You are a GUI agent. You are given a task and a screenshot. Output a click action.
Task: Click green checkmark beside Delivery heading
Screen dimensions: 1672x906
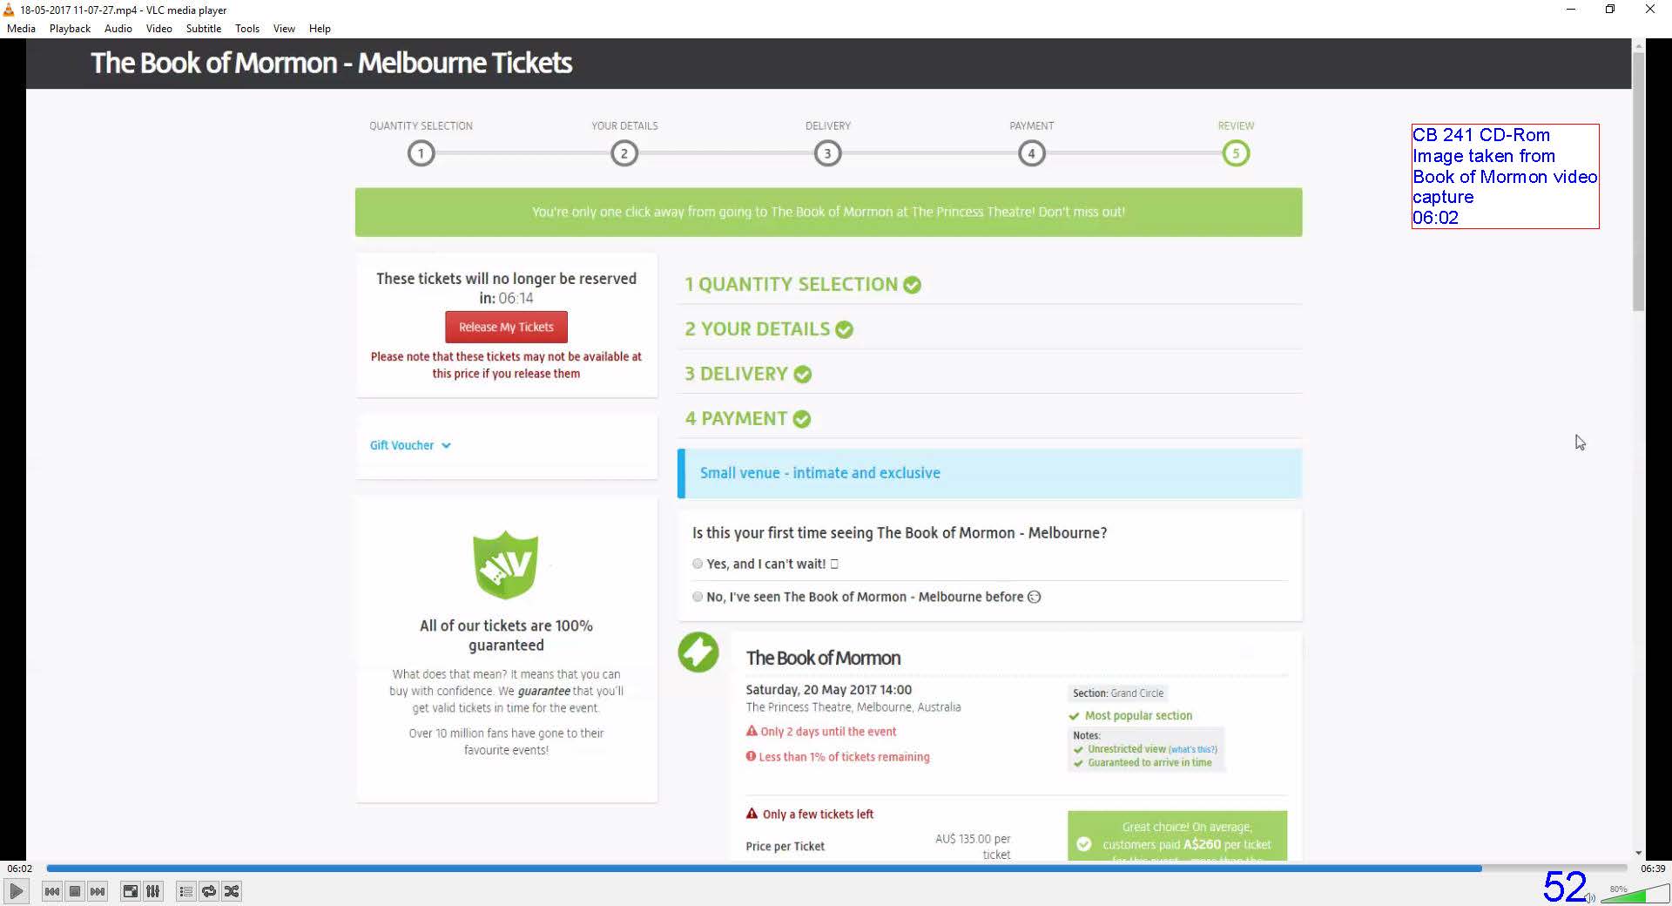pyautogui.click(x=802, y=375)
